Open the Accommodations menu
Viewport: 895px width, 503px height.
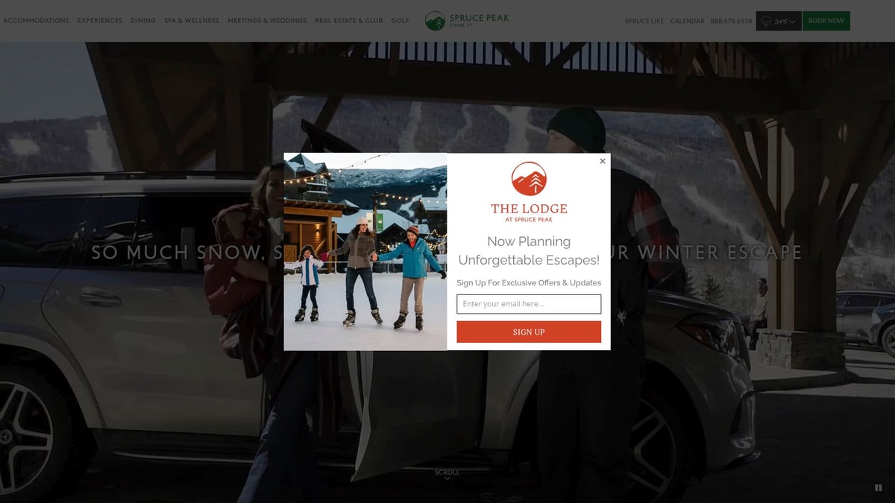coord(36,21)
